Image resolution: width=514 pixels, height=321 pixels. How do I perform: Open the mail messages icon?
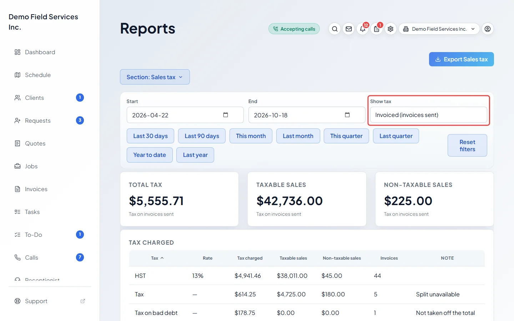pos(349,29)
